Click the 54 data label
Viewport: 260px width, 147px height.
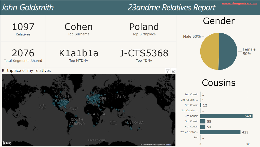(209, 127)
